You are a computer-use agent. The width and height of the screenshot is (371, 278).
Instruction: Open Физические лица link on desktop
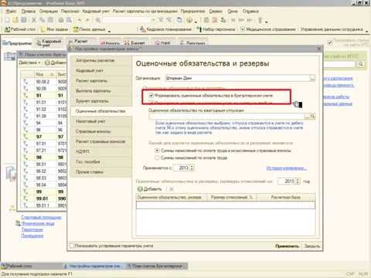click(38, 223)
